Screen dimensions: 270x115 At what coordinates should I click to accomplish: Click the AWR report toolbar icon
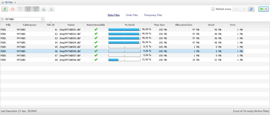coord(44,9)
